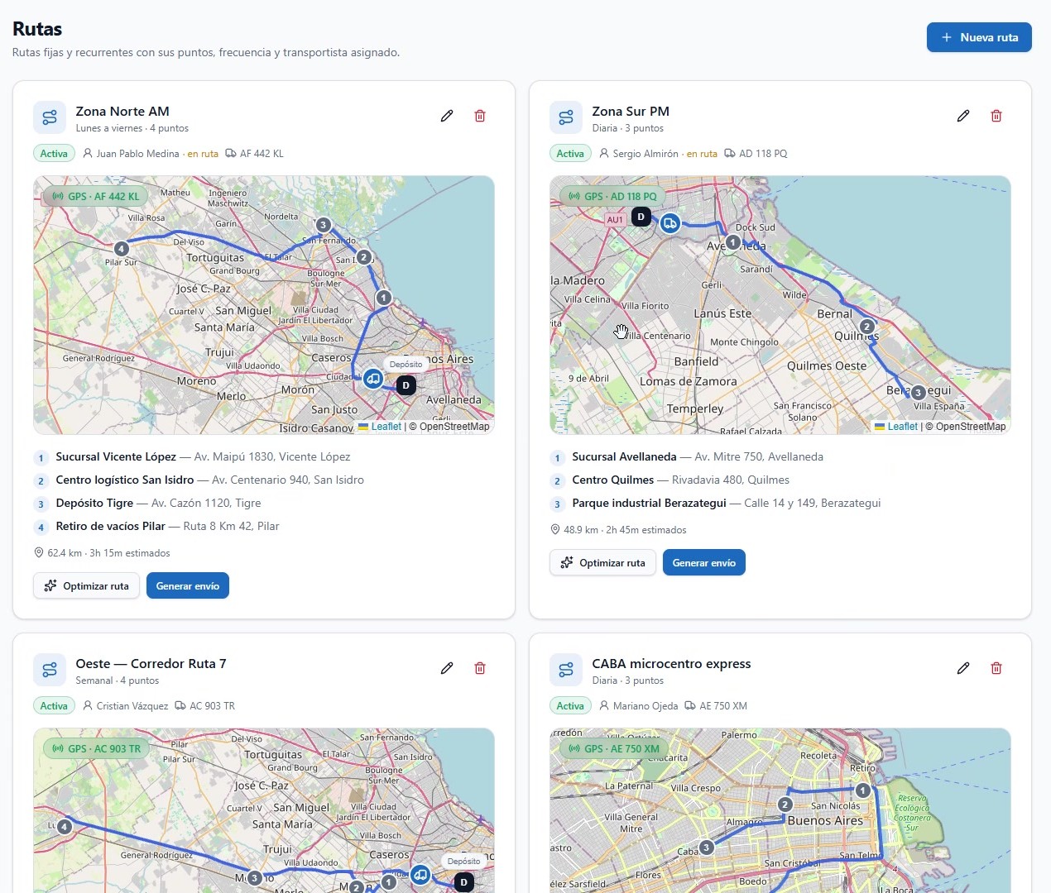The height and width of the screenshot is (893, 1051).
Task: Select stop 2 marker on CABA microcentro map
Action: coord(785,805)
